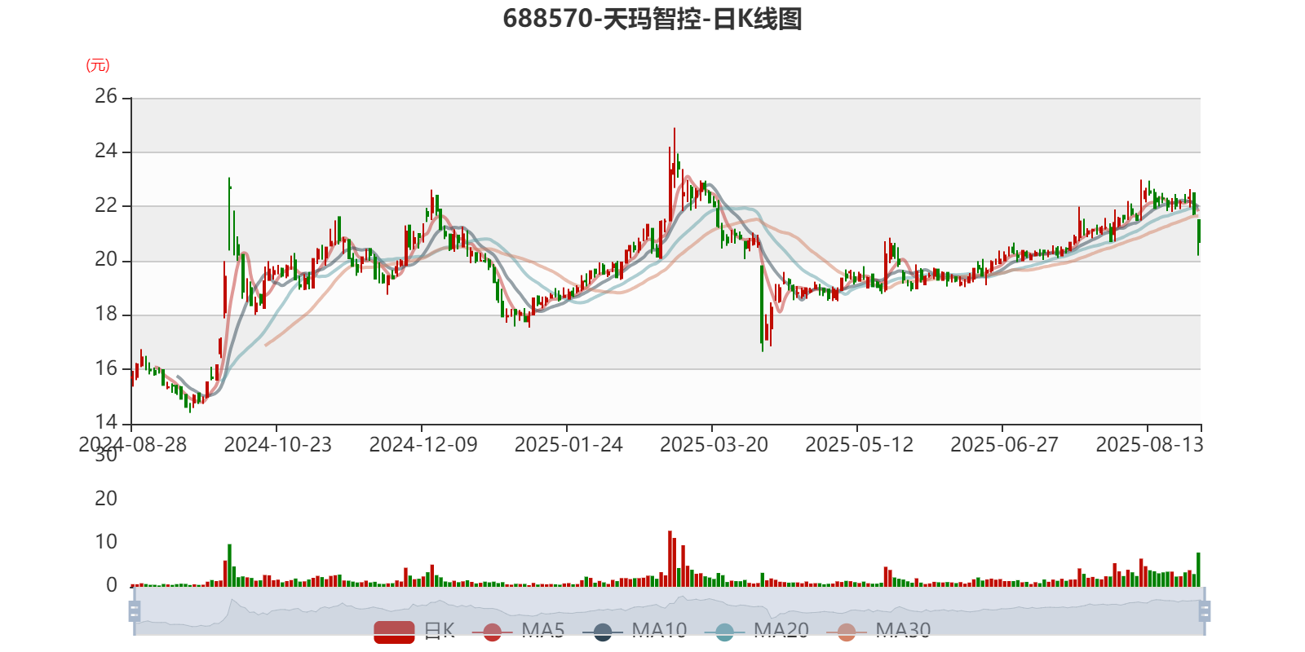1305x652 pixels.
Task: Click the x-axis date label 2025-06-27
Action: (1003, 444)
